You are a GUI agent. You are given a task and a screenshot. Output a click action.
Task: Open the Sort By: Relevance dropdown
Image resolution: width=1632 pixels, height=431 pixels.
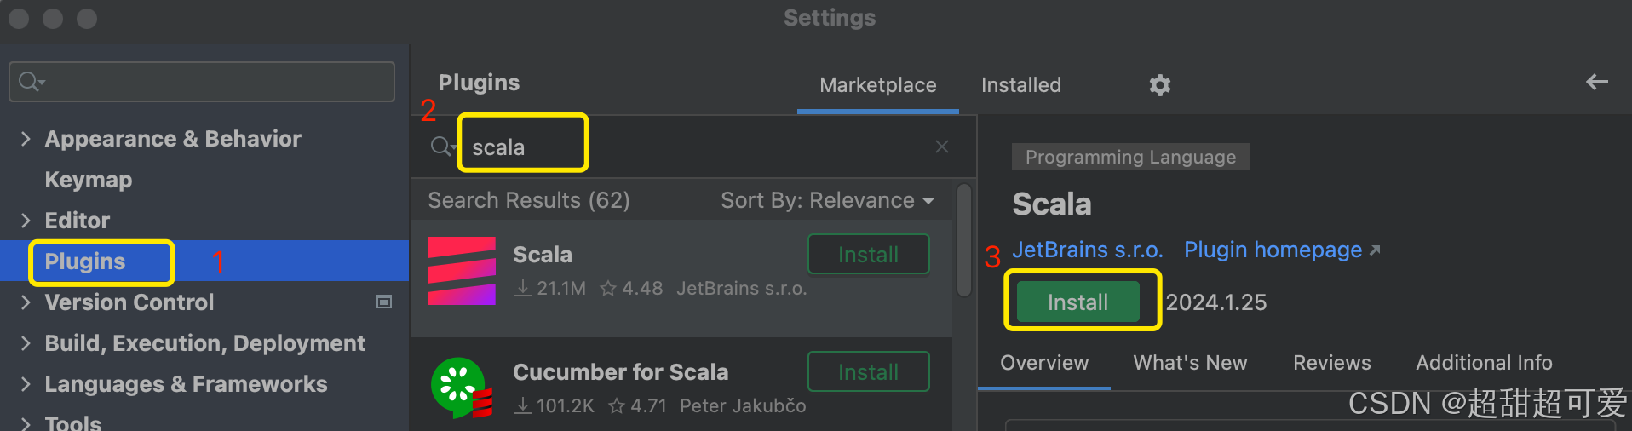coord(827,200)
